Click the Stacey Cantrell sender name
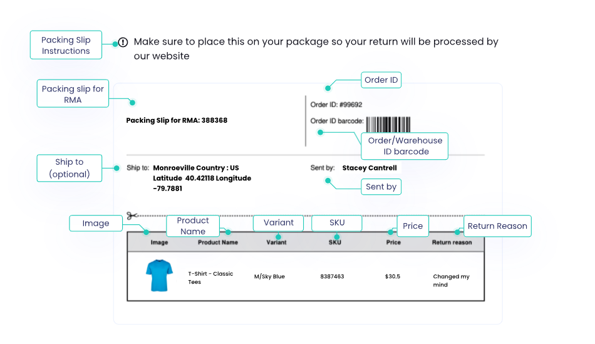This screenshot has height=344, width=595. [x=370, y=168]
